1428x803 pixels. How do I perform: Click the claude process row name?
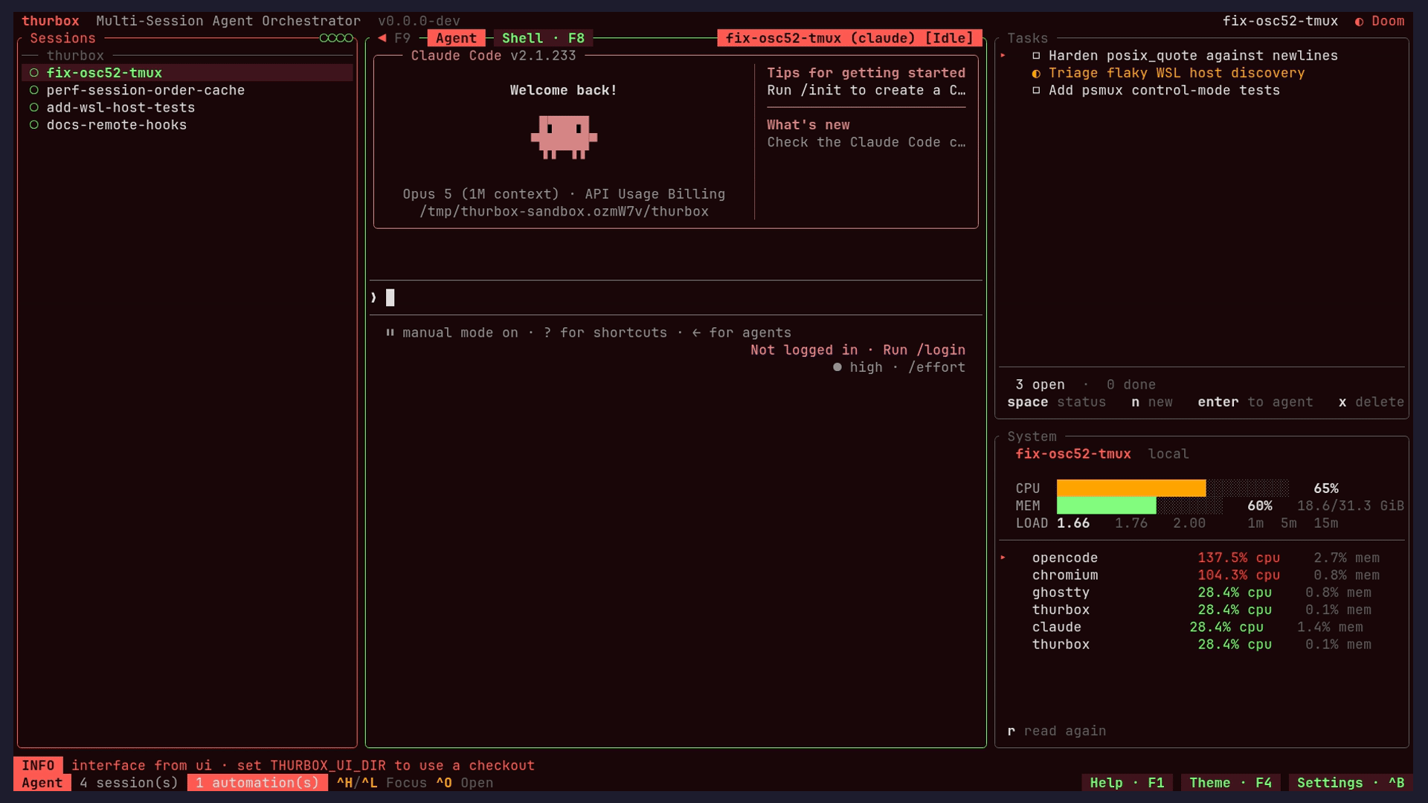[x=1057, y=628]
